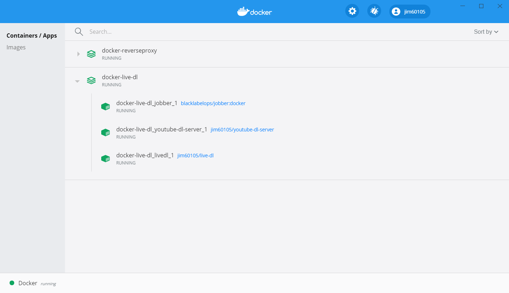This screenshot has width=509, height=293.
Task: Click the youtube-dl-server_1 container icon
Action: 105,132
